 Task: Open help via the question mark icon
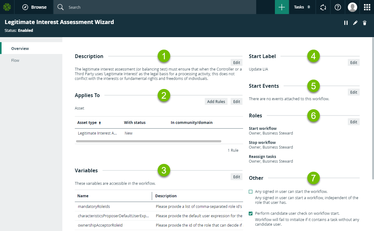click(x=338, y=7)
